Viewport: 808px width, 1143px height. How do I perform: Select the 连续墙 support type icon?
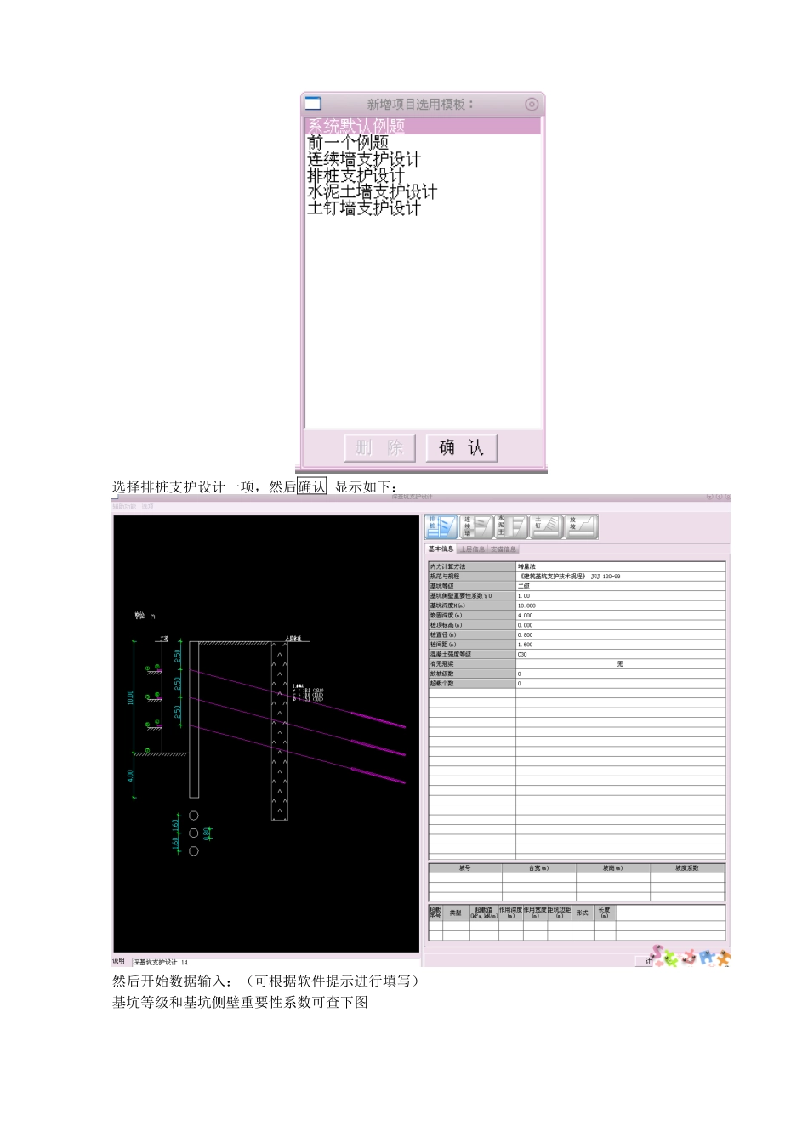point(476,527)
